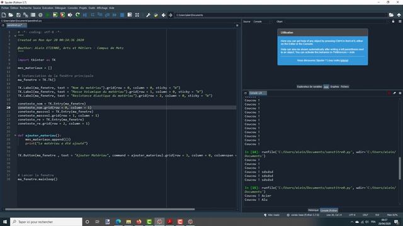Stop debugging with the blue square

[122, 15]
